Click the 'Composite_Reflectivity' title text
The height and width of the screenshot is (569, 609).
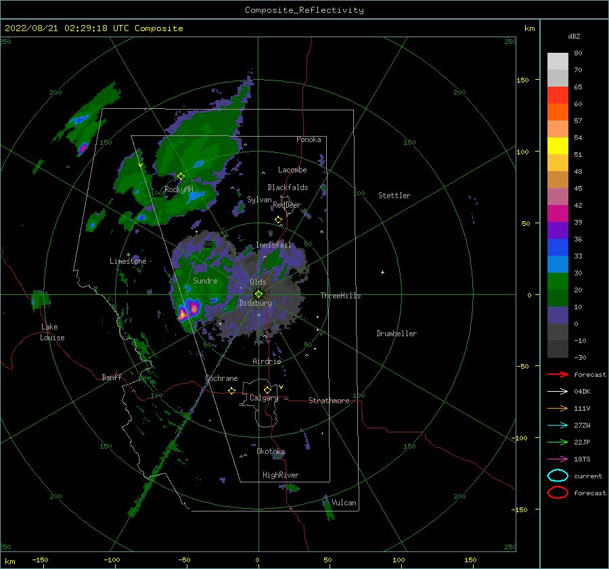[304, 10]
